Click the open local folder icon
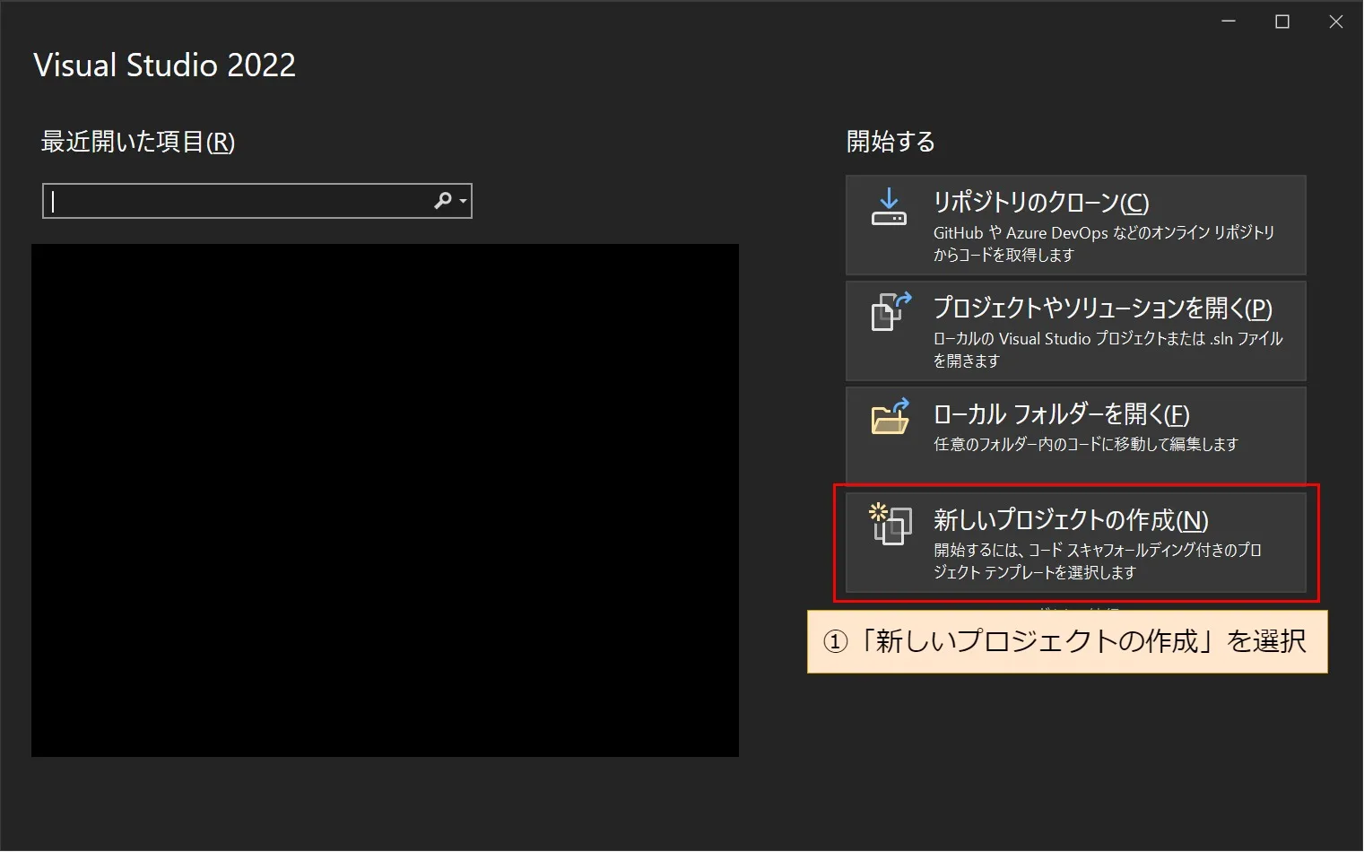This screenshot has height=852, width=1364. [891, 417]
